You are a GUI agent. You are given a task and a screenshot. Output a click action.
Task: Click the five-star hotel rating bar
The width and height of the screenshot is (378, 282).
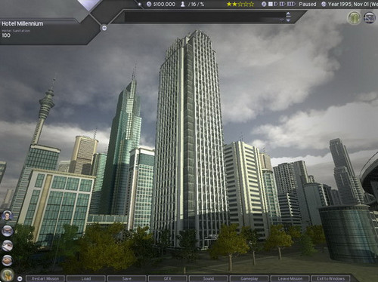click(240, 5)
